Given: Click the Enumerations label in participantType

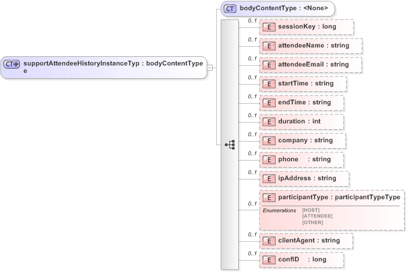Looking at the screenshot, I should coord(279,210).
